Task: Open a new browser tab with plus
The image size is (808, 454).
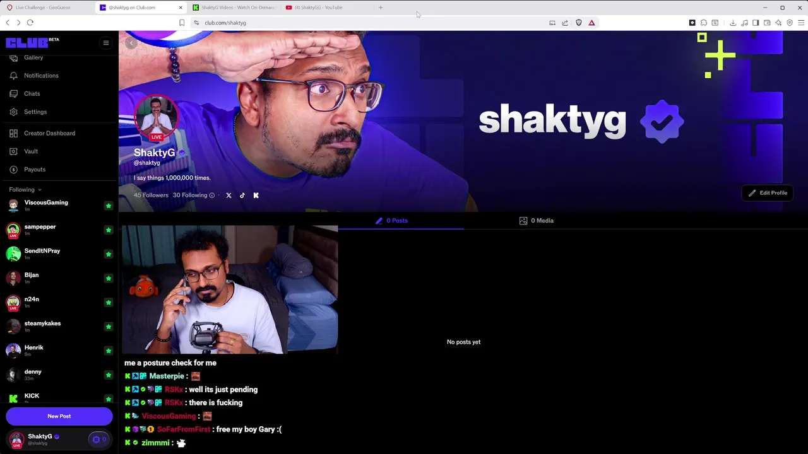Action: coord(381,8)
